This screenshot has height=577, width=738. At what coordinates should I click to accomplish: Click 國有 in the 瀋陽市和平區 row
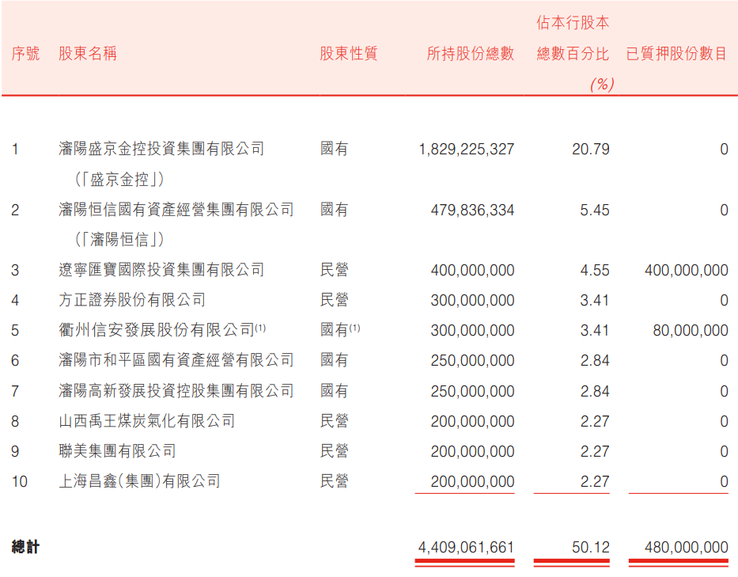click(334, 360)
